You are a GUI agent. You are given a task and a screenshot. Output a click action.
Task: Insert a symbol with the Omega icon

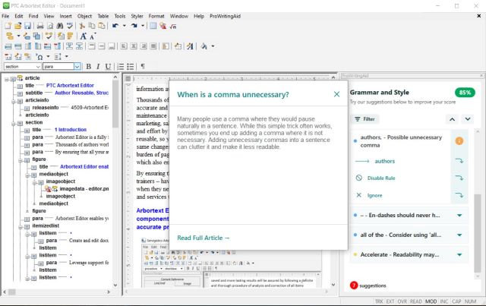(39, 57)
